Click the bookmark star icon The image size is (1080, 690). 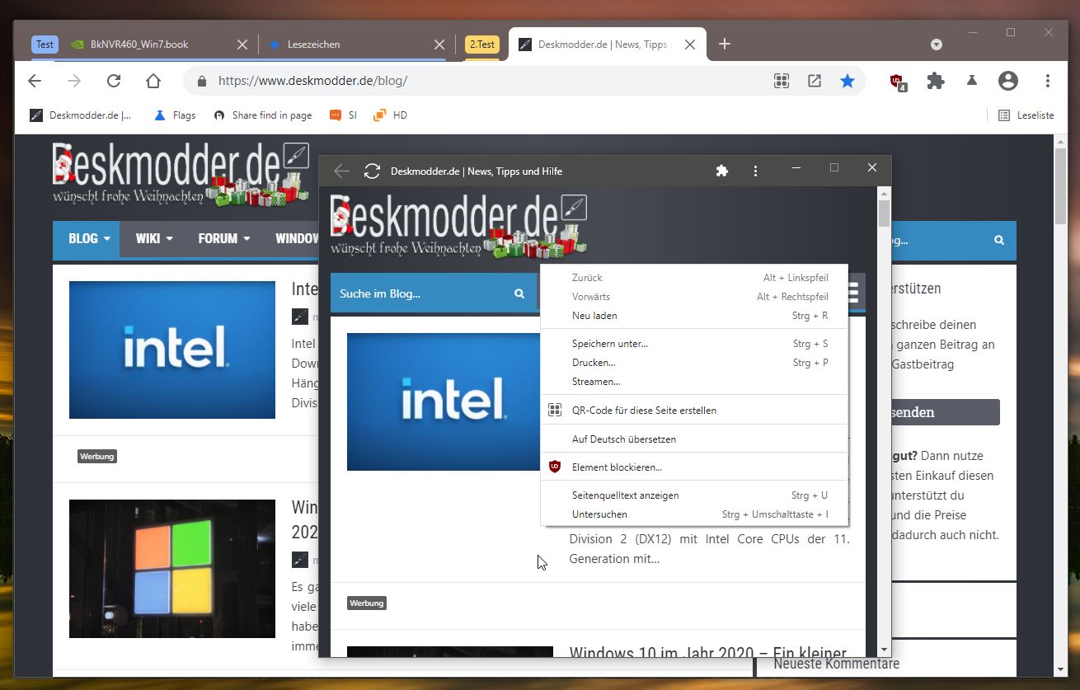click(847, 81)
